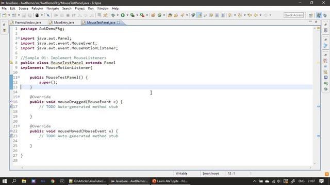Click the Coverage run icon
This screenshot has width=330, height=185.
[133, 15]
